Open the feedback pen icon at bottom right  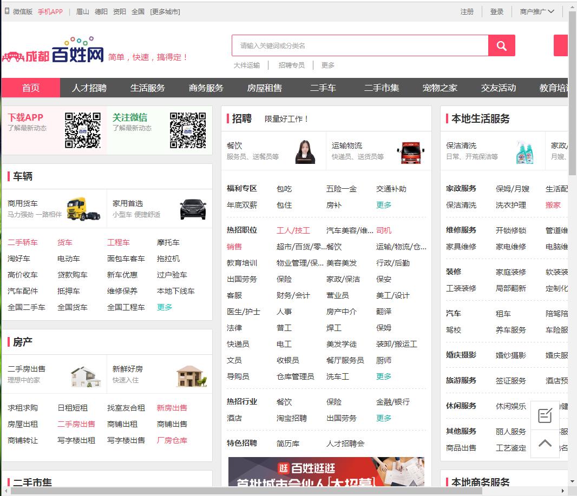point(545,415)
